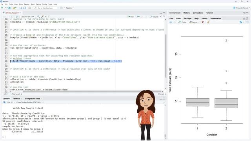Click the compile report icon

(48, 16)
